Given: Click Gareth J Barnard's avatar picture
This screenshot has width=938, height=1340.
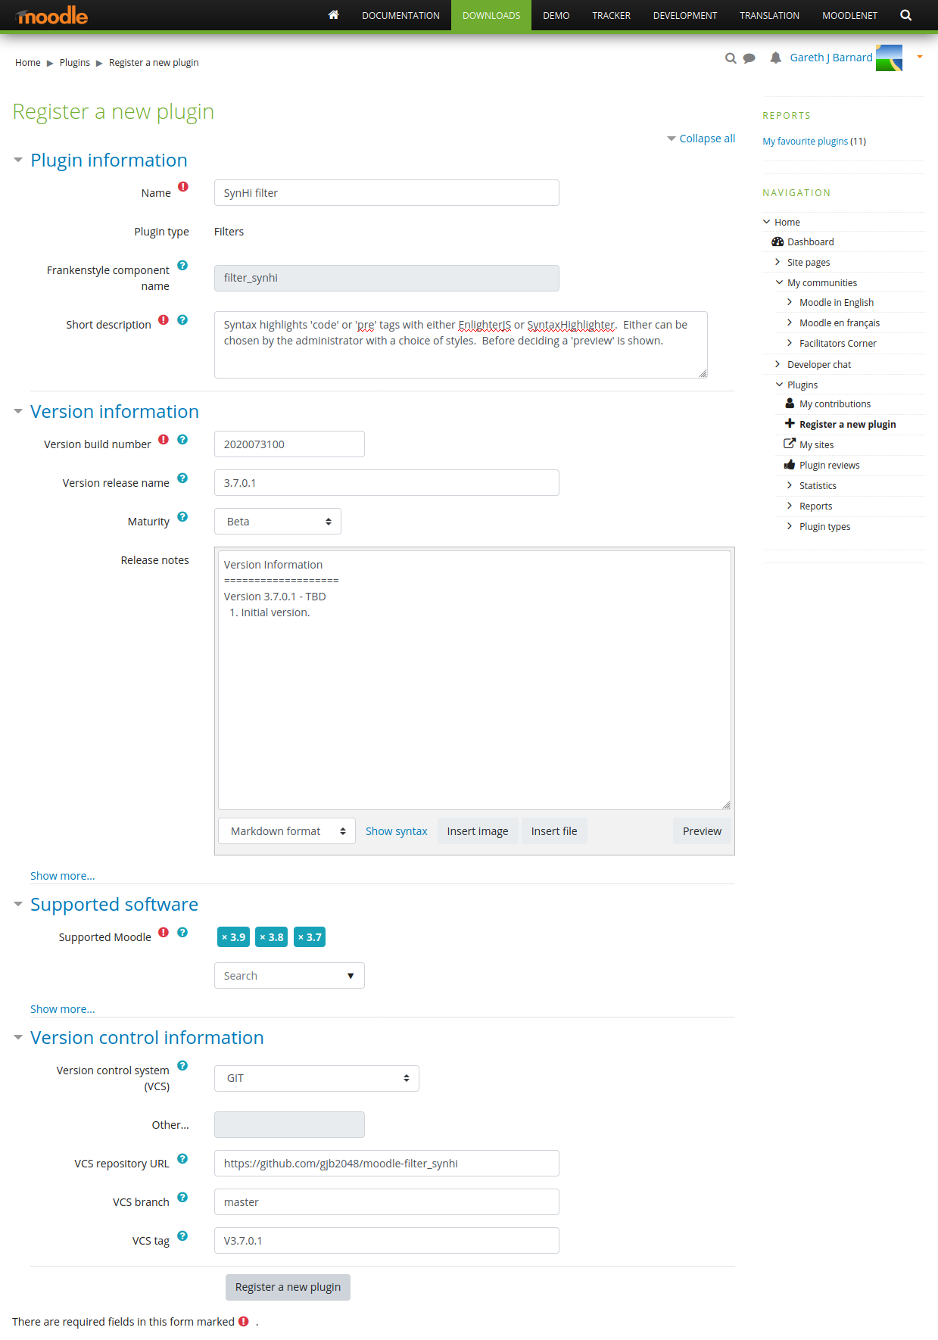Looking at the screenshot, I should click(889, 58).
